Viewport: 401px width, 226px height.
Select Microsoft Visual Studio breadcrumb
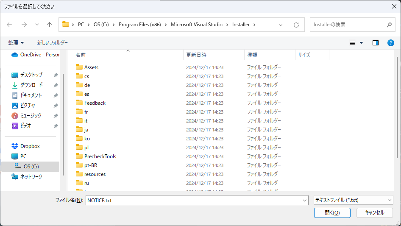pyautogui.click(x=197, y=25)
